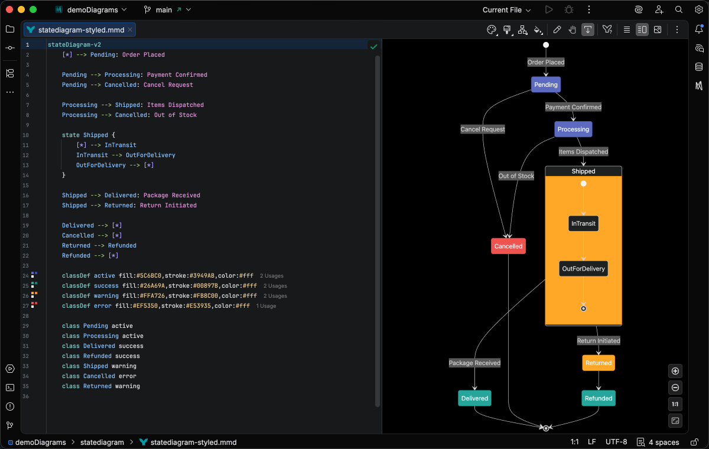Screen dimensions: 709x449
Task: Expand the demoDiagrams project dropdown
Action: [97, 10]
